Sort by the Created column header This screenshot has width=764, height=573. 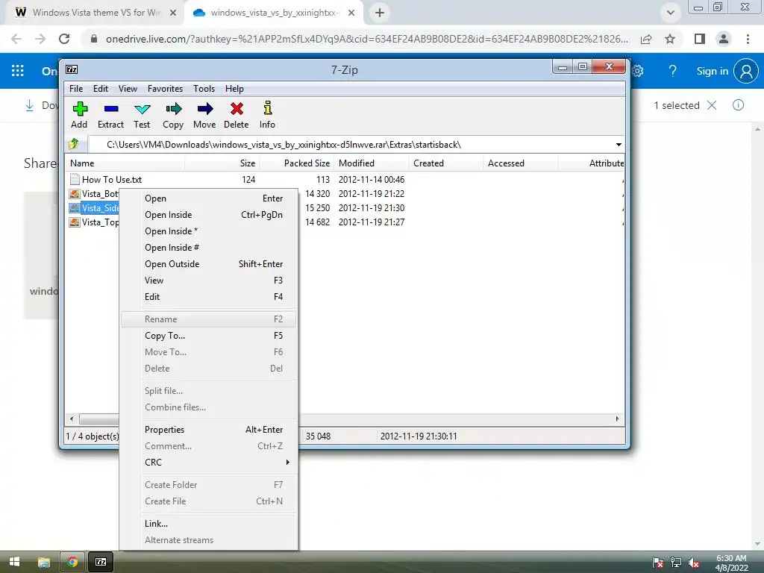[x=446, y=163]
